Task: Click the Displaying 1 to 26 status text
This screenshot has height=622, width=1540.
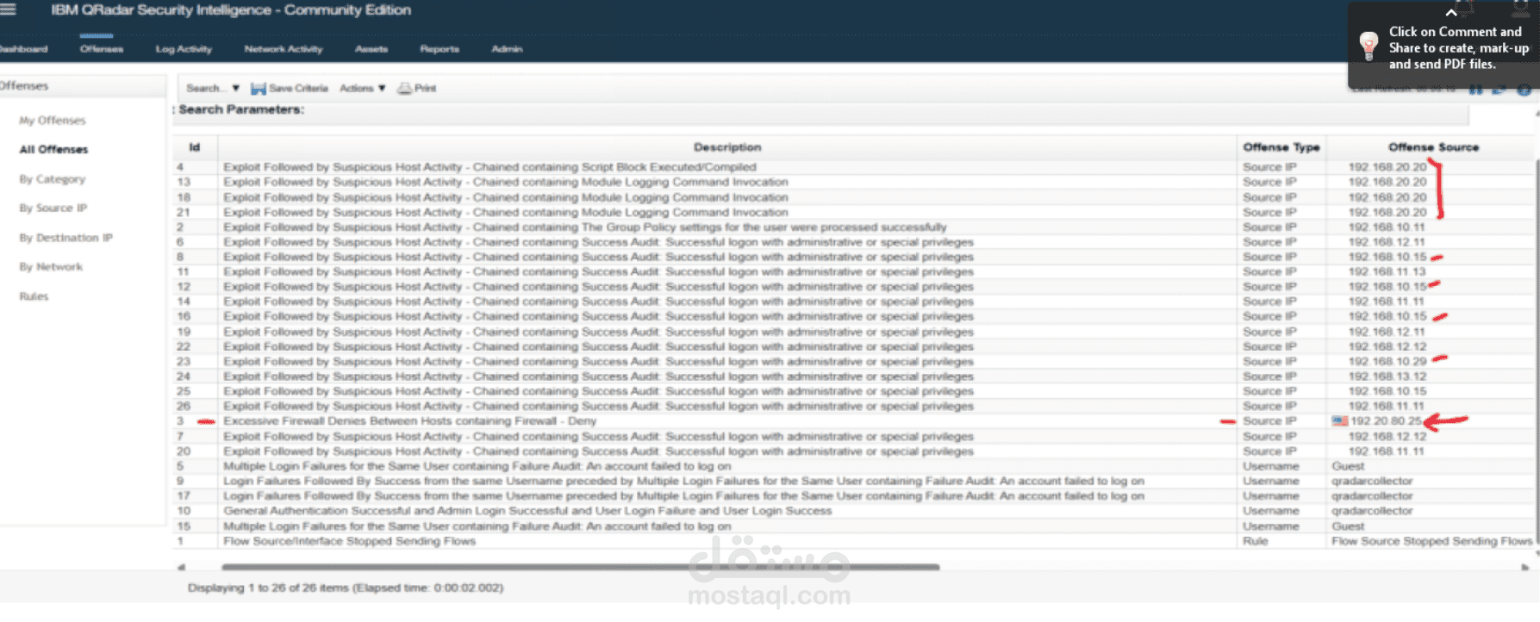Action: [x=346, y=588]
